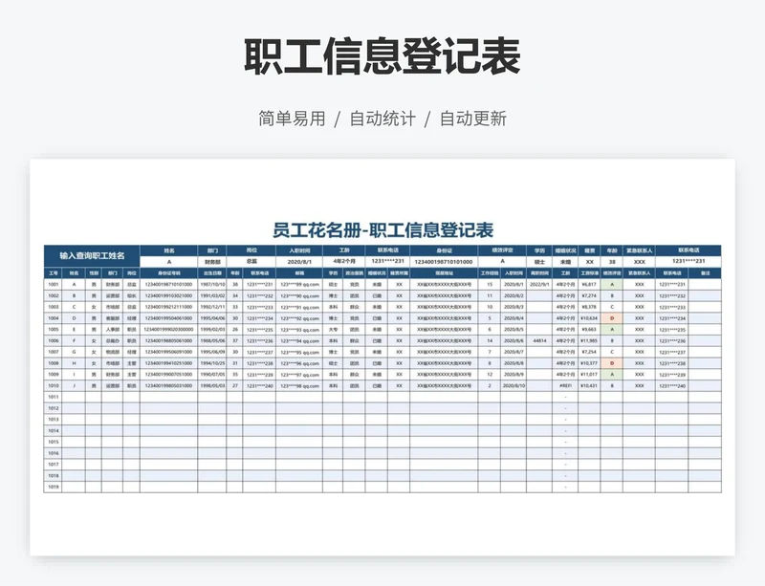Click birth date cell 1992/12/11
The width and height of the screenshot is (765, 586).
coord(212,307)
